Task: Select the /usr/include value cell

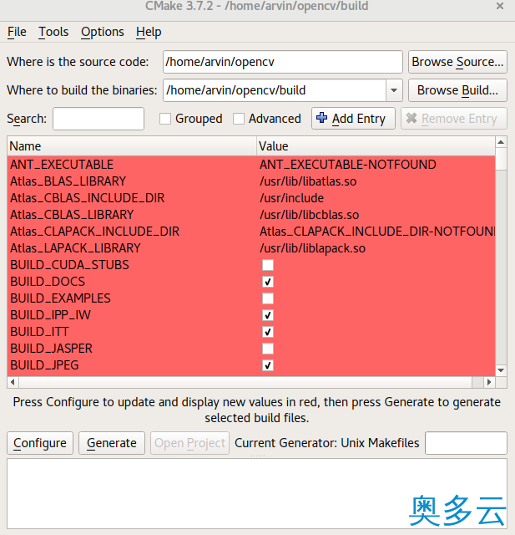Action: coord(291,198)
